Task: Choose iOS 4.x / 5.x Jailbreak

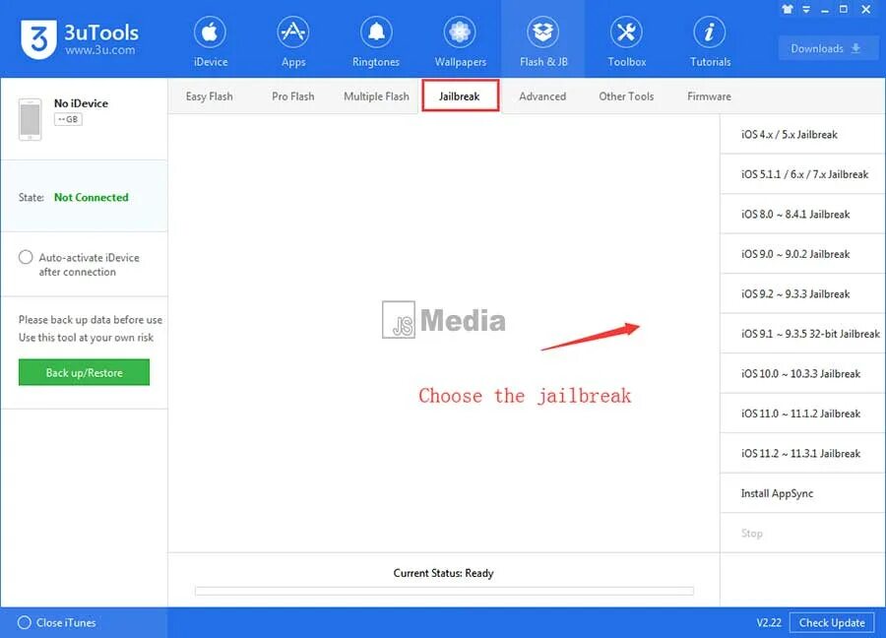Action: pyautogui.click(x=802, y=135)
